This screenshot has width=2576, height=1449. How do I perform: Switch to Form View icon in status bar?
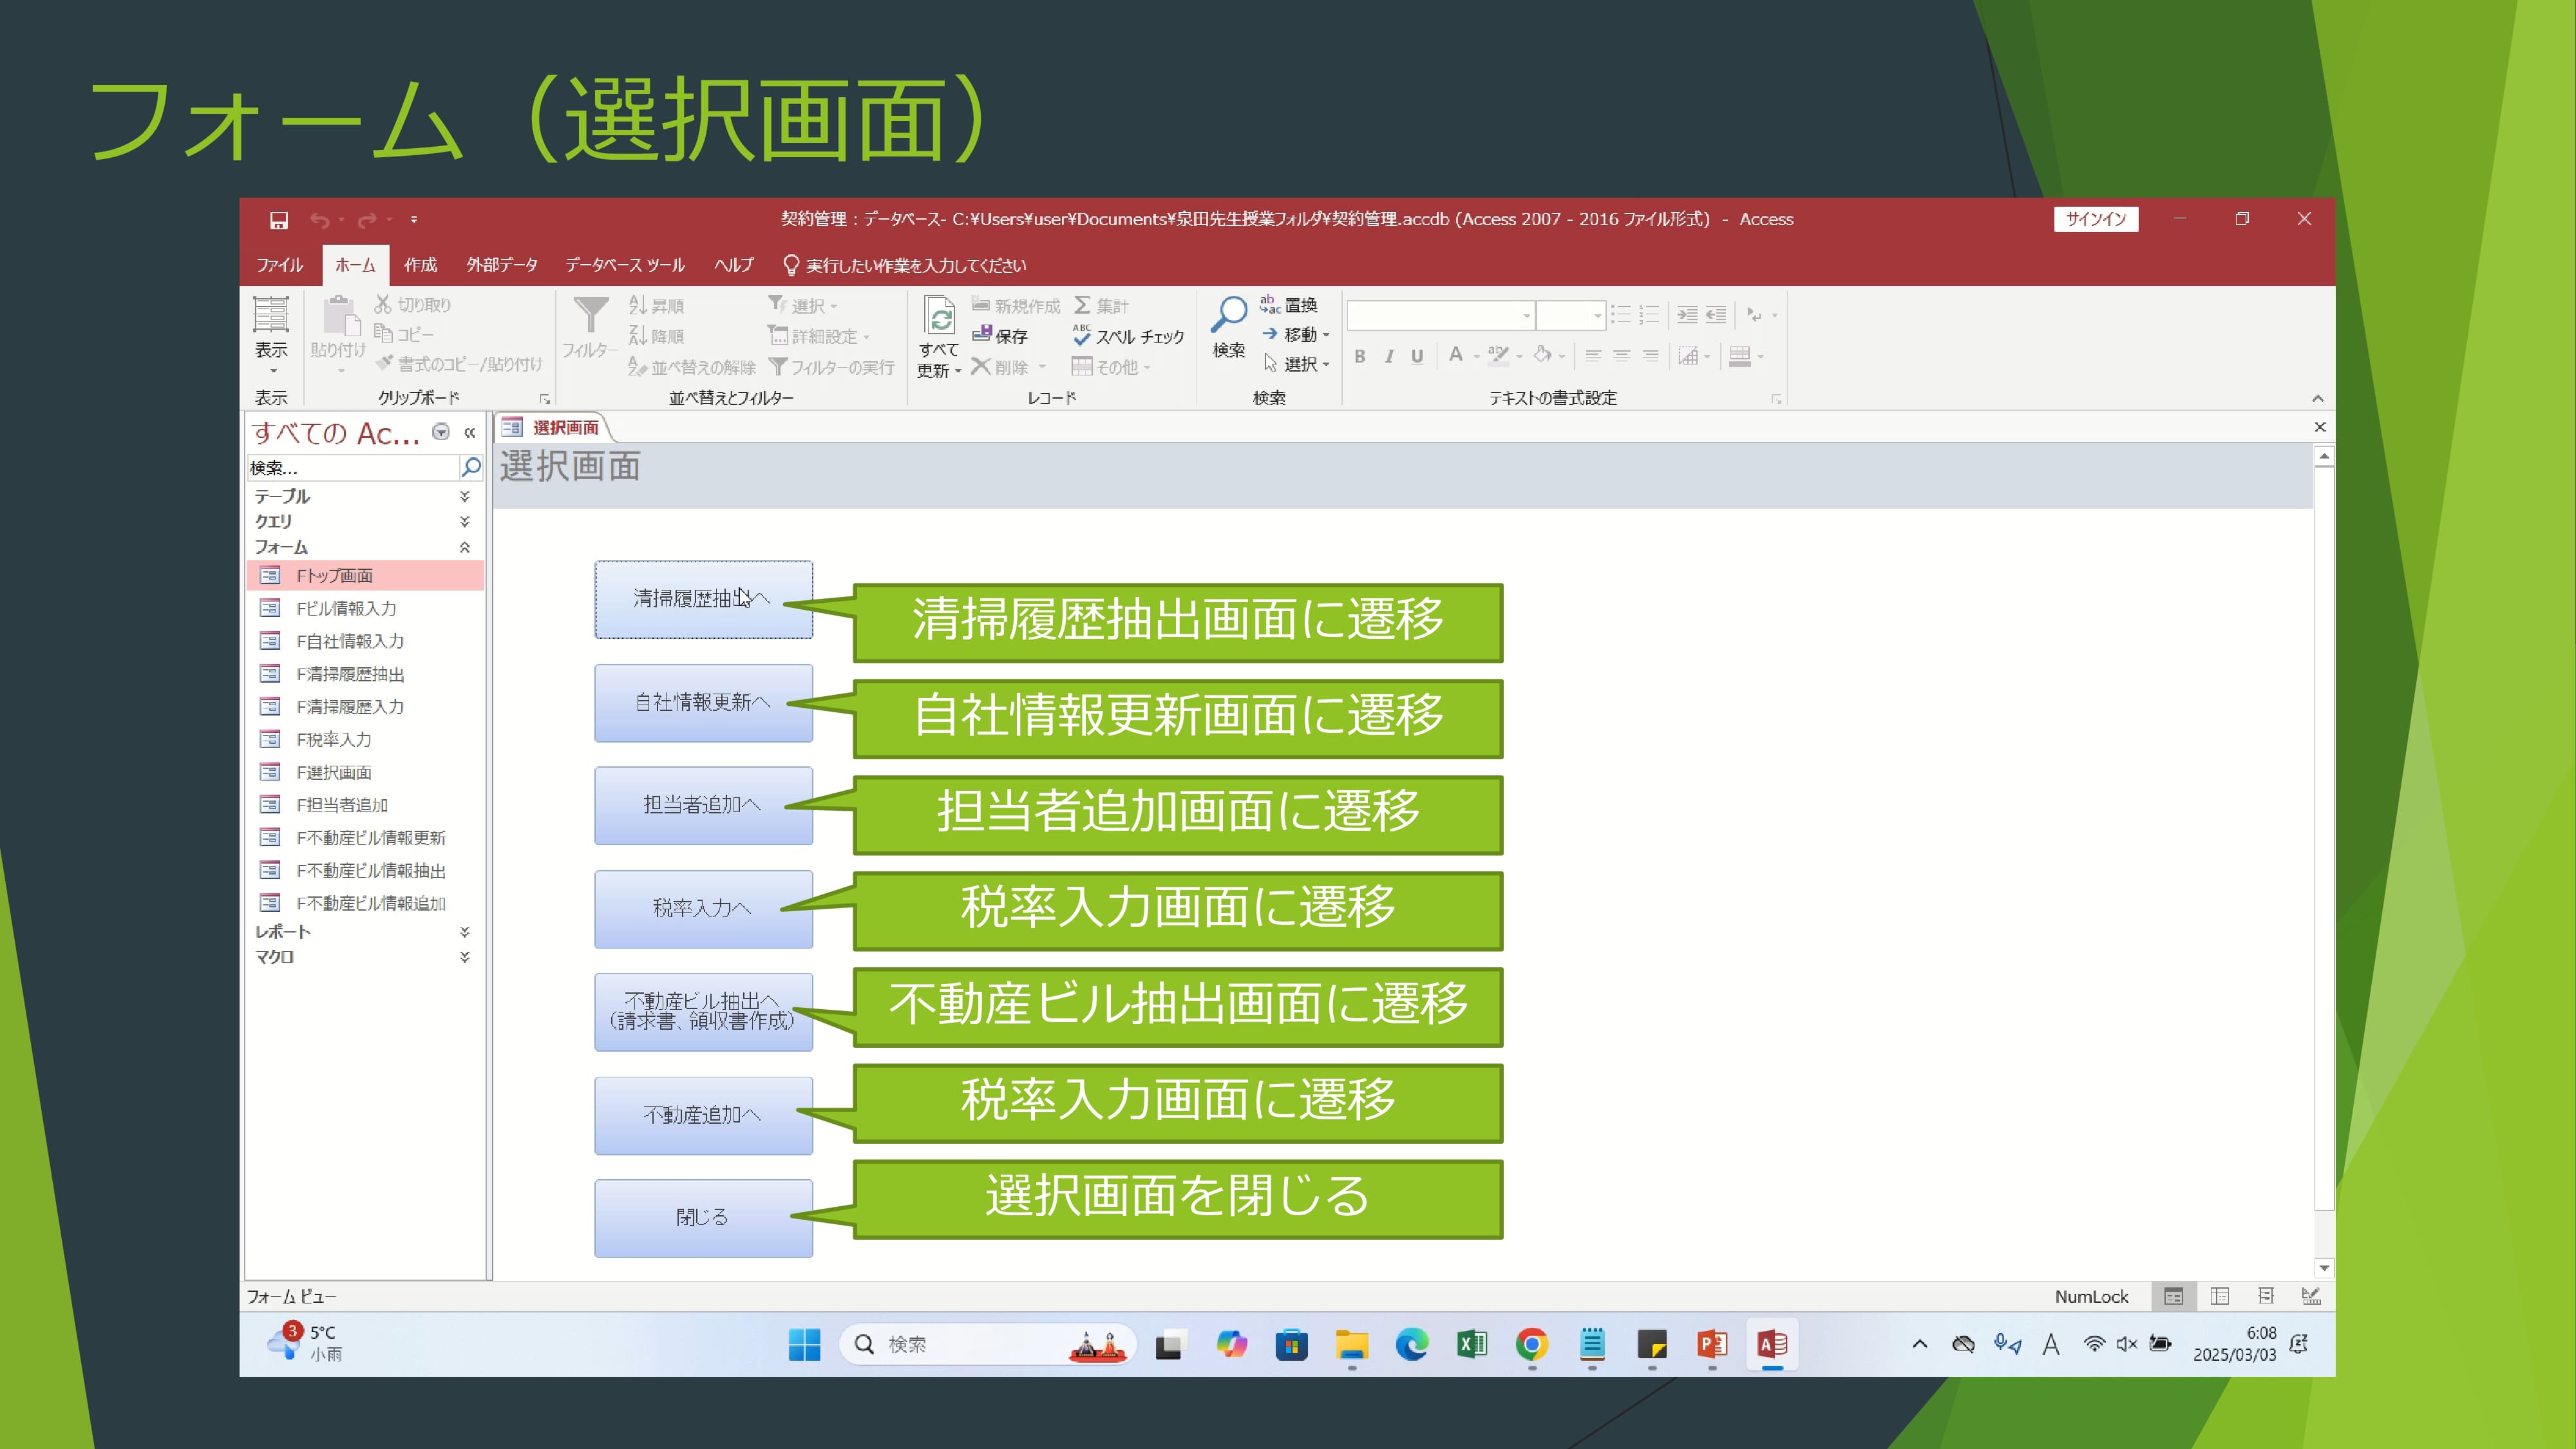tap(2173, 1296)
